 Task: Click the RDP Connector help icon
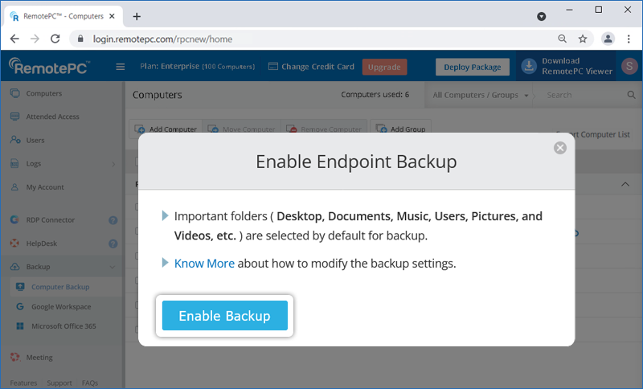tap(113, 219)
